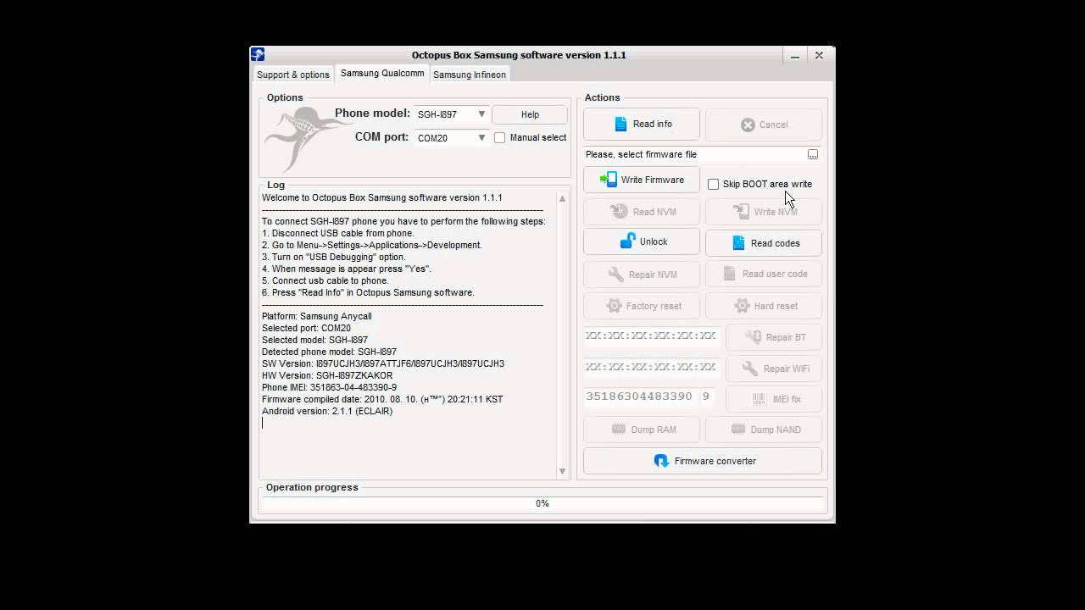
Task: Click Unlock button label
Action: [654, 241]
